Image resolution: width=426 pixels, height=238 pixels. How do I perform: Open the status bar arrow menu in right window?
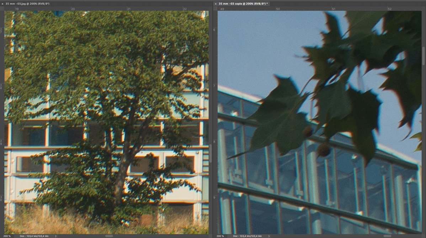click(269, 236)
